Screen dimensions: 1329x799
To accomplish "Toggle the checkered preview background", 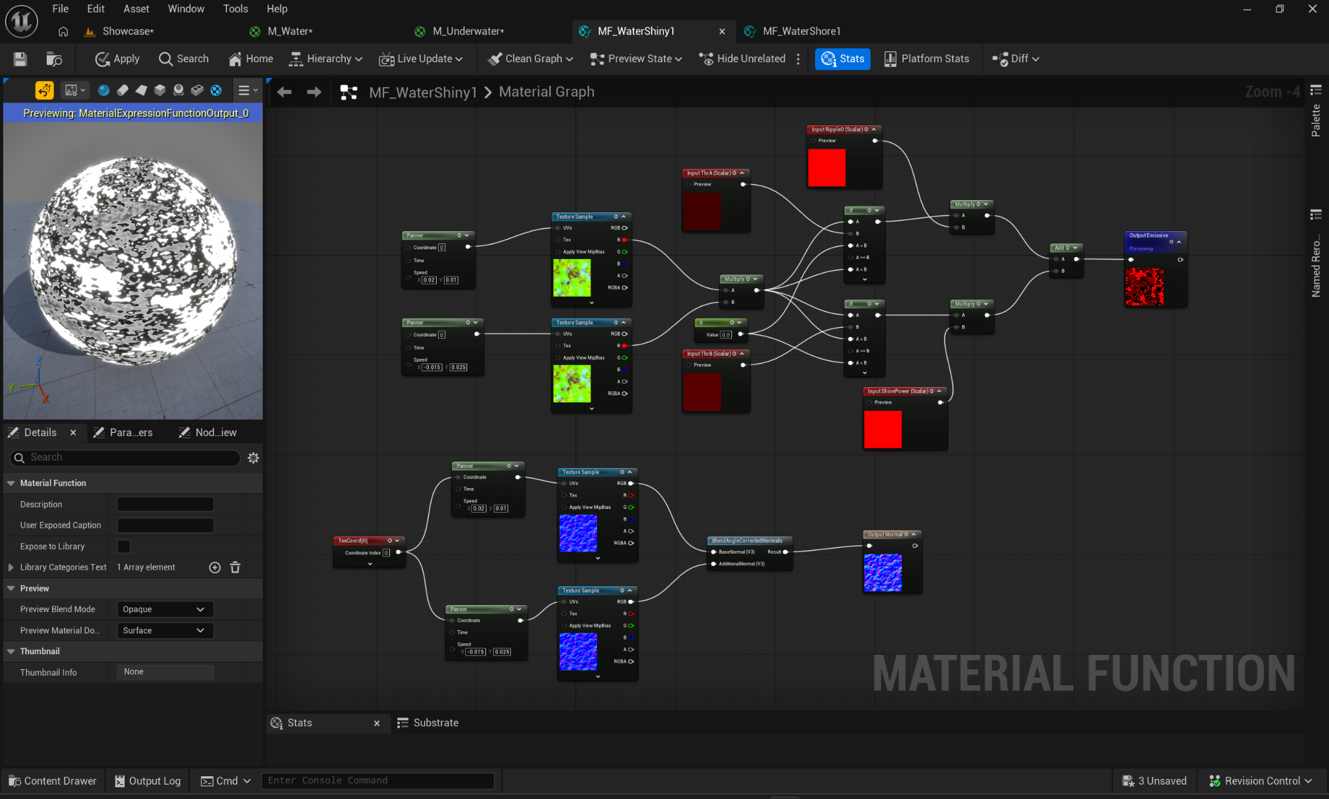I will [216, 90].
